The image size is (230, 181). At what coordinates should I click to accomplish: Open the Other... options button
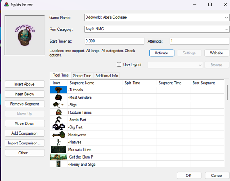click(24, 153)
